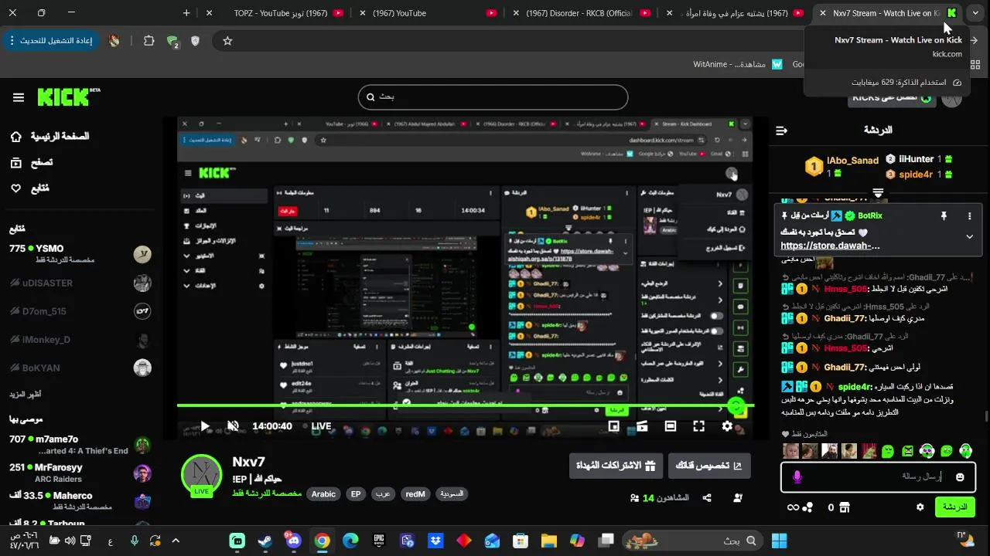Click the purple microphone icon
The height and width of the screenshot is (556, 990).
click(x=797, y=477)
